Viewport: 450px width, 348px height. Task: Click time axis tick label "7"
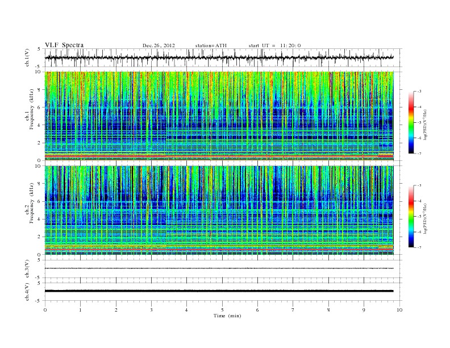click(293, 310)
